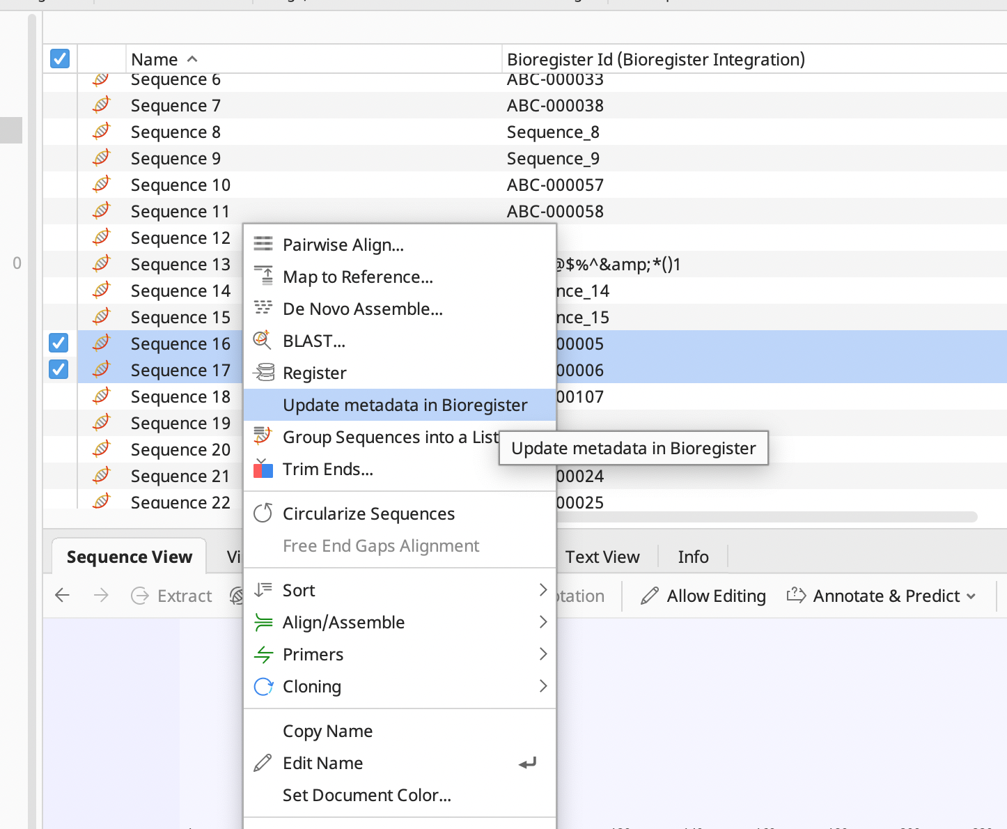
Task: Select the Register database icon
Action: point(263,373)
